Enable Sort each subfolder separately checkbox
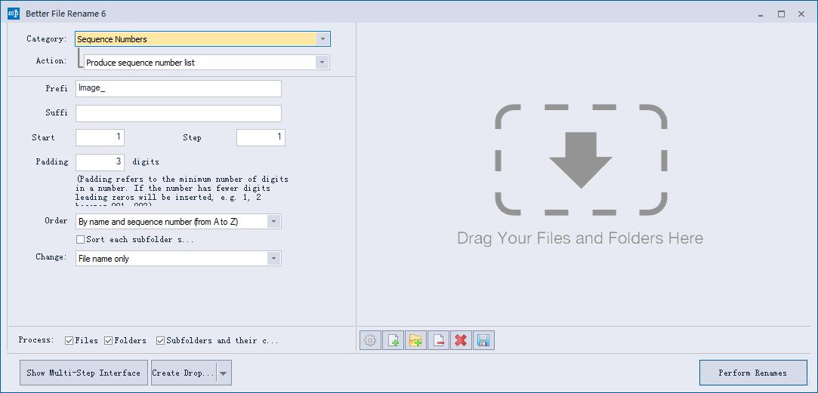This screenshot has height=393, width=818. click(x=80, y=240)
